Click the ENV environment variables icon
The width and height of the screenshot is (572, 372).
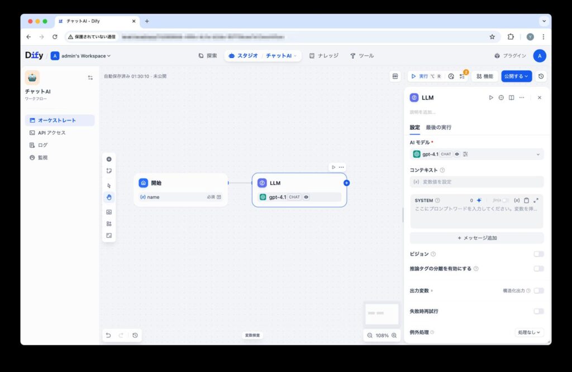coord(395,76)
